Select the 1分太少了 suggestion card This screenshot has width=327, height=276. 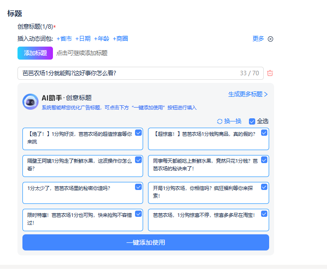(83, 193)
